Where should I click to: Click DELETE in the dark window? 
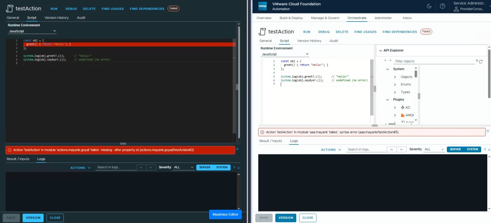[89, 9]
